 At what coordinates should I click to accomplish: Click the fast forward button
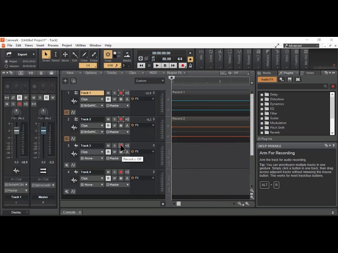(x=173, y=65)
